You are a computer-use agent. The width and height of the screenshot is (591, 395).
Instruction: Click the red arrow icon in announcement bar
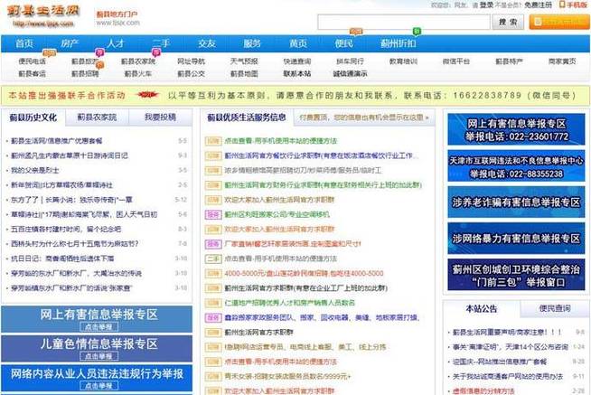click(x=147, y=95)
